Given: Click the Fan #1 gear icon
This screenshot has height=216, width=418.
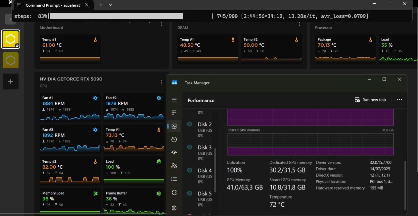Looking at the screenshot, I should (95, 98).
